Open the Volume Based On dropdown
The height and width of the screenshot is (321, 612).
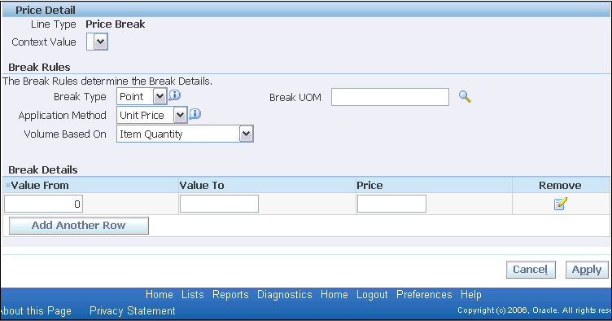[x=185, y=134]
